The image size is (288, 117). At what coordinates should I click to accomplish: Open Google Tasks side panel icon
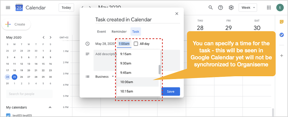click(x=281, y=35)
